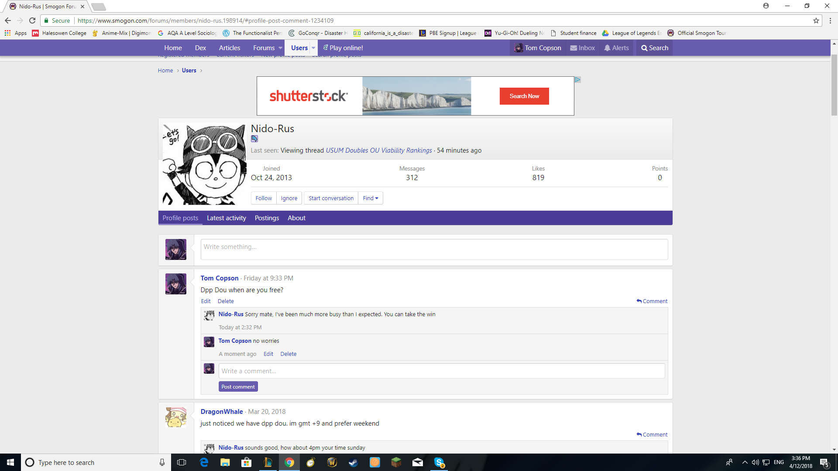Open Tom Copson account menu

coord(538,48)
